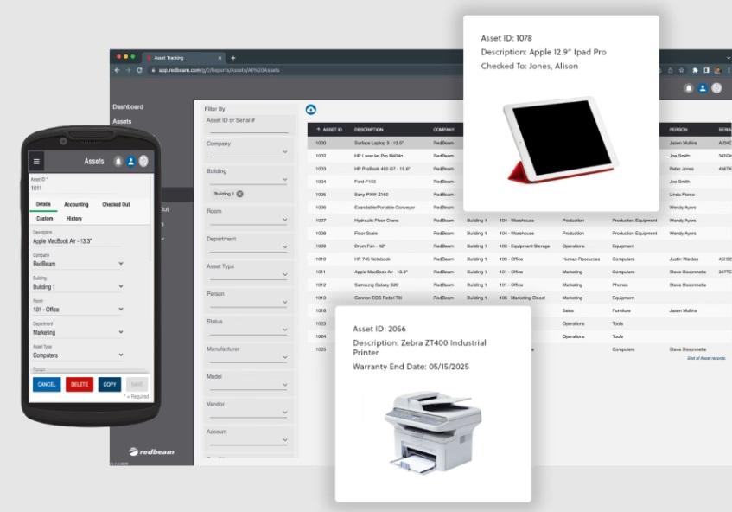
Task: Open Assets in the sidebar
Action: (122, 121)
